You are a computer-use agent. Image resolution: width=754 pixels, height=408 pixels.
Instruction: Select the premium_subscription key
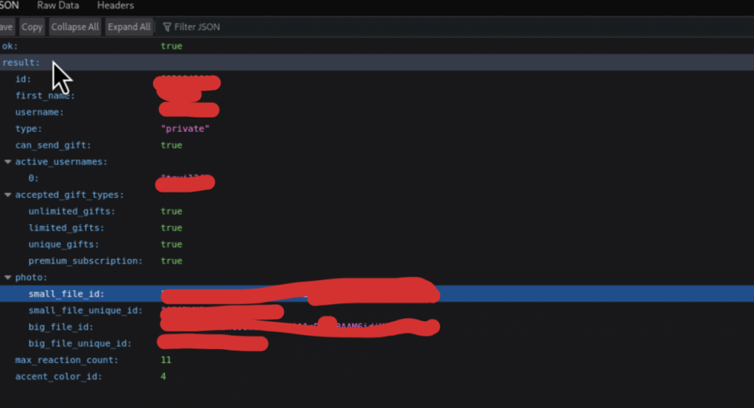[x=85, y=261]
